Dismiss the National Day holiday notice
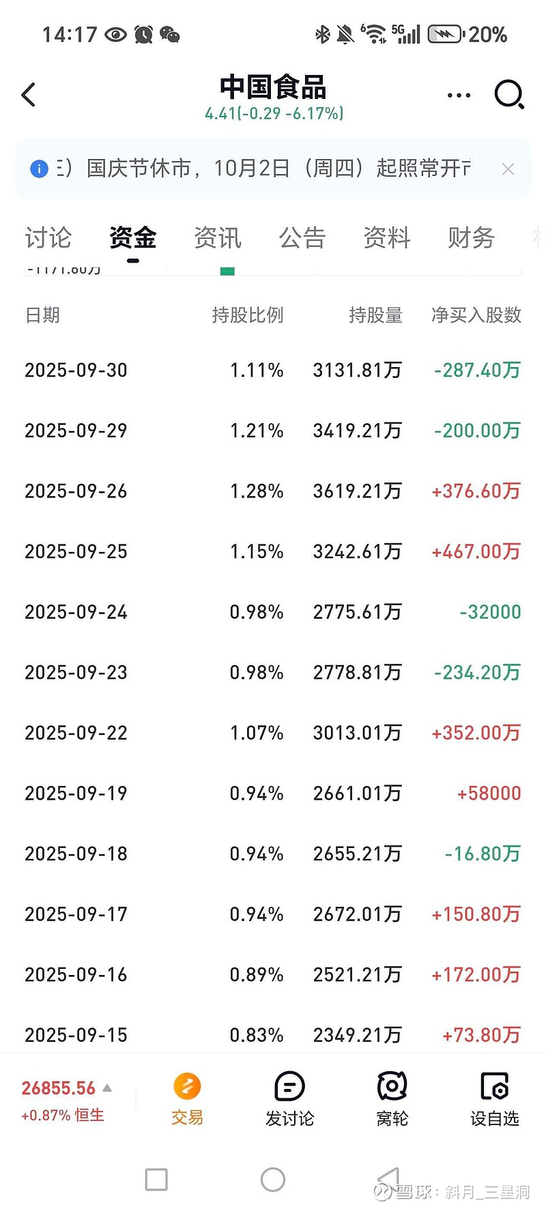 pos(508,169)
